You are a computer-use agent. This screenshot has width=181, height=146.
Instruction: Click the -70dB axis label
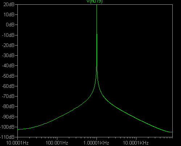pos(8,96)
